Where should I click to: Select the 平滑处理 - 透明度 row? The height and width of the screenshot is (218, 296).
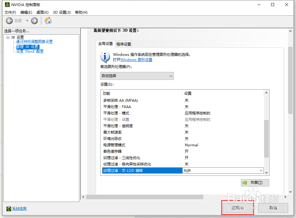pyautogui.click(x=183, y=126)
